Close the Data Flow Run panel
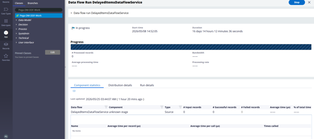Viewport: 314px width, 139px height. pyautogui.click(x=309, y=2)
